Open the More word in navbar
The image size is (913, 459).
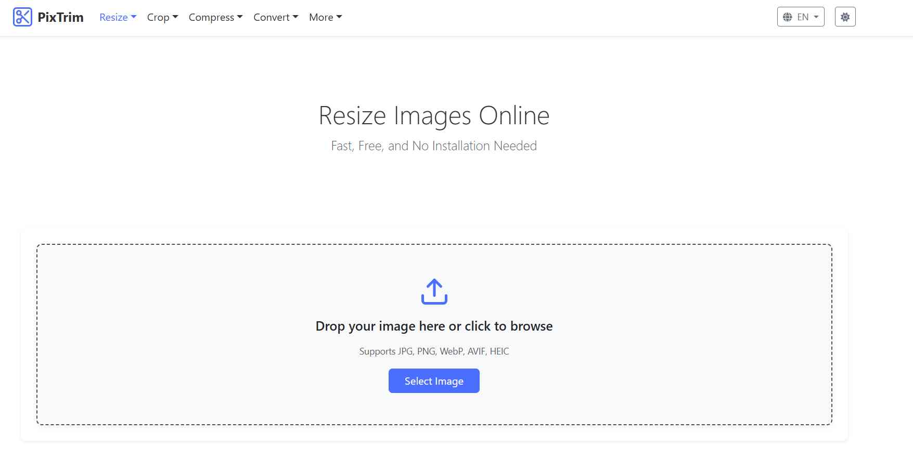(x=321, y=17)
